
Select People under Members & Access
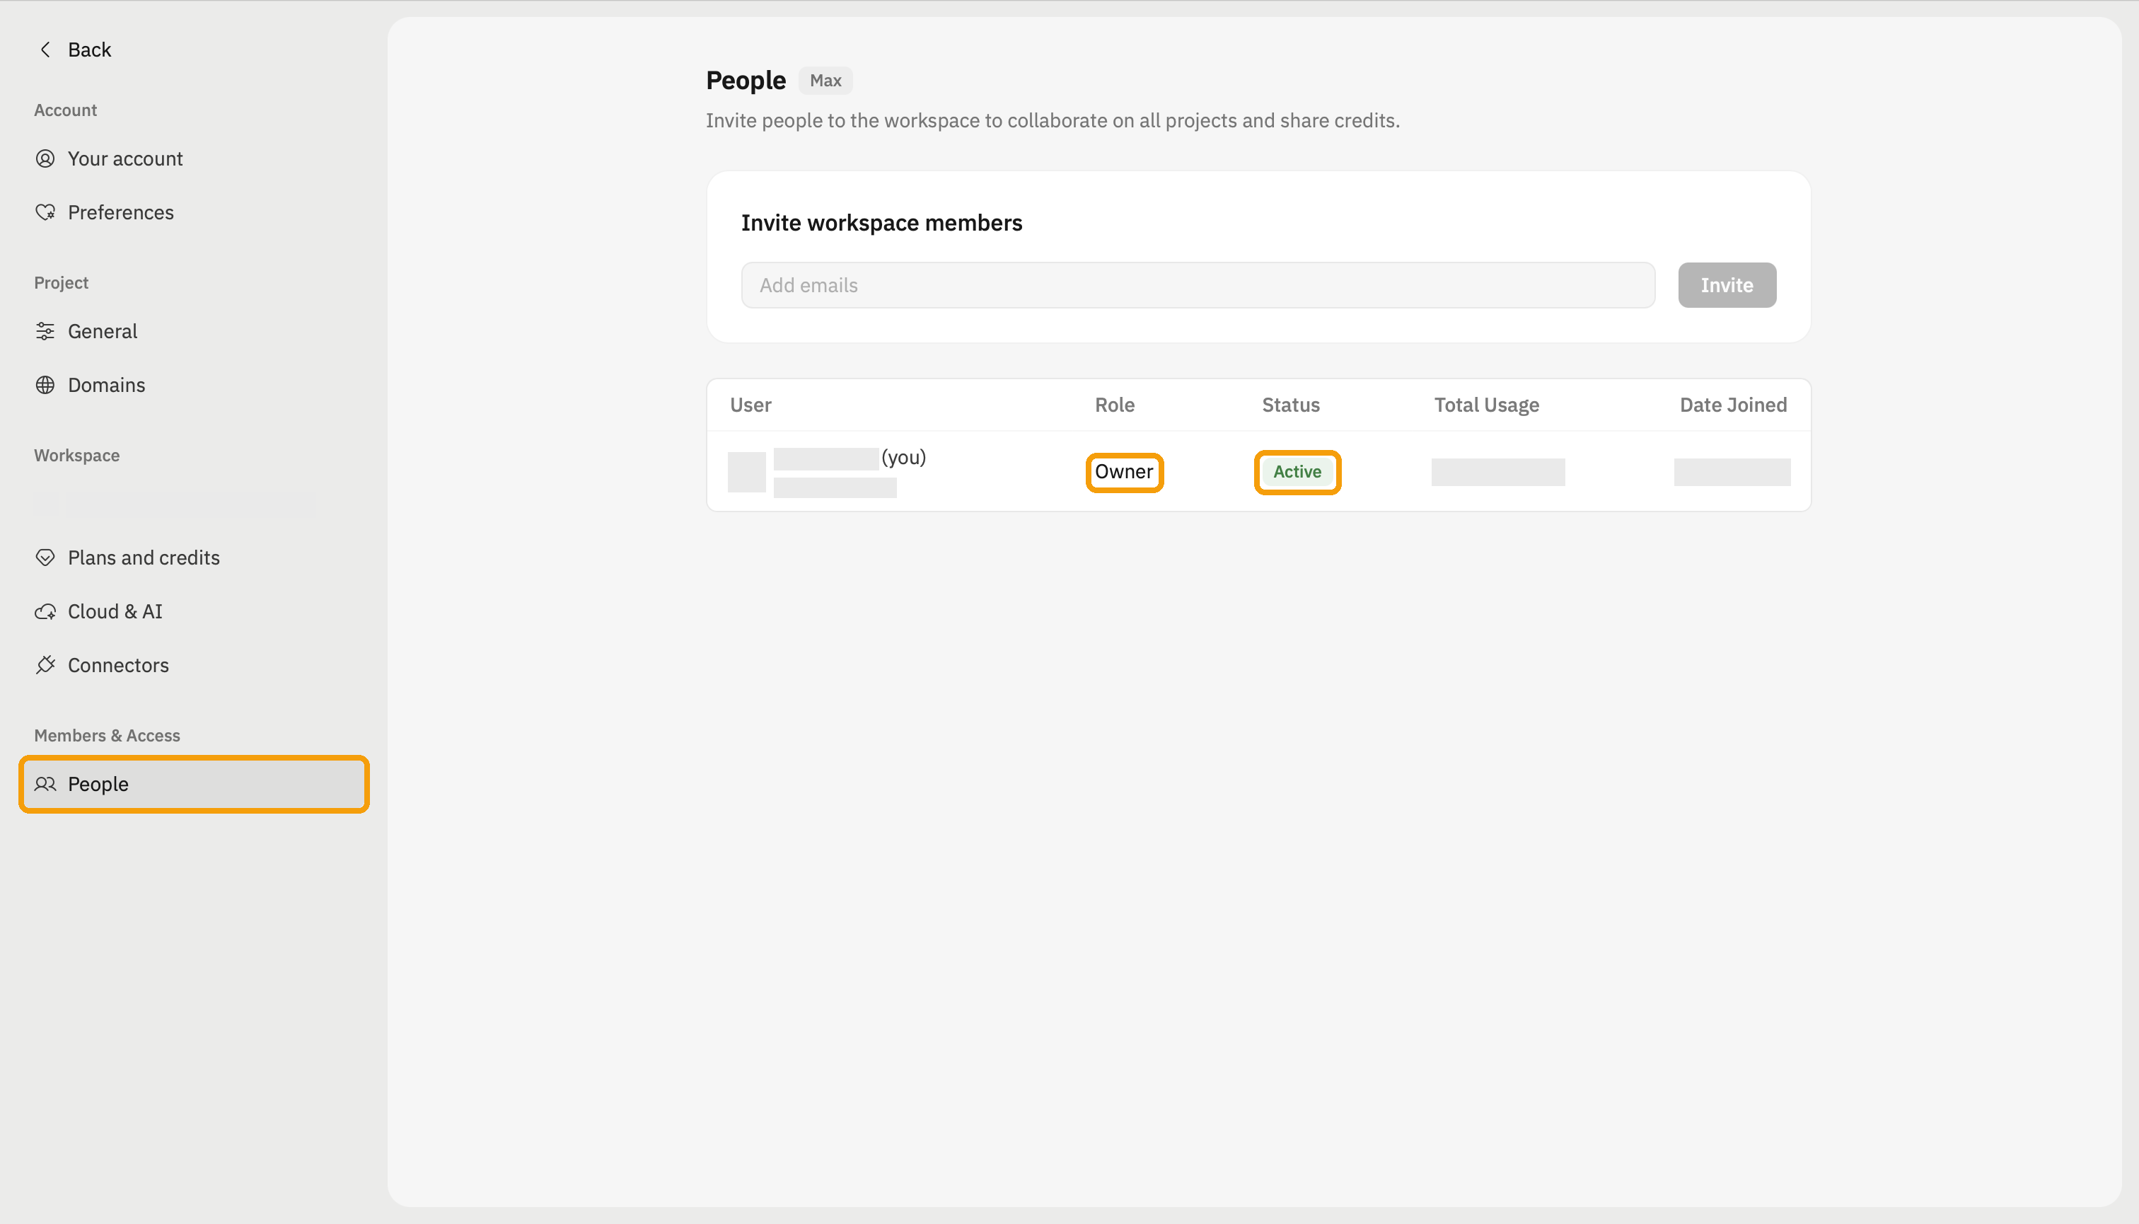194,783
